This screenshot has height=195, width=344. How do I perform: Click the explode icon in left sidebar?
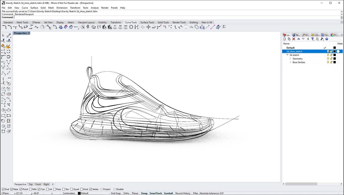(9, 46)
